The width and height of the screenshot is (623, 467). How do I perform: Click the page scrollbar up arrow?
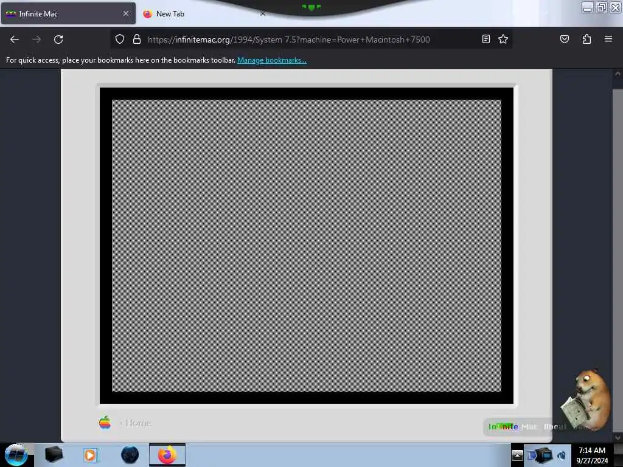[x=618, y=74]
